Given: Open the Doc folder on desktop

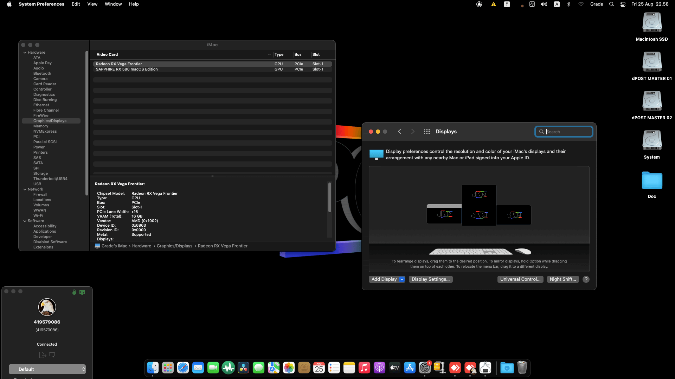Looking at the screenshot, I should point(652,184).
